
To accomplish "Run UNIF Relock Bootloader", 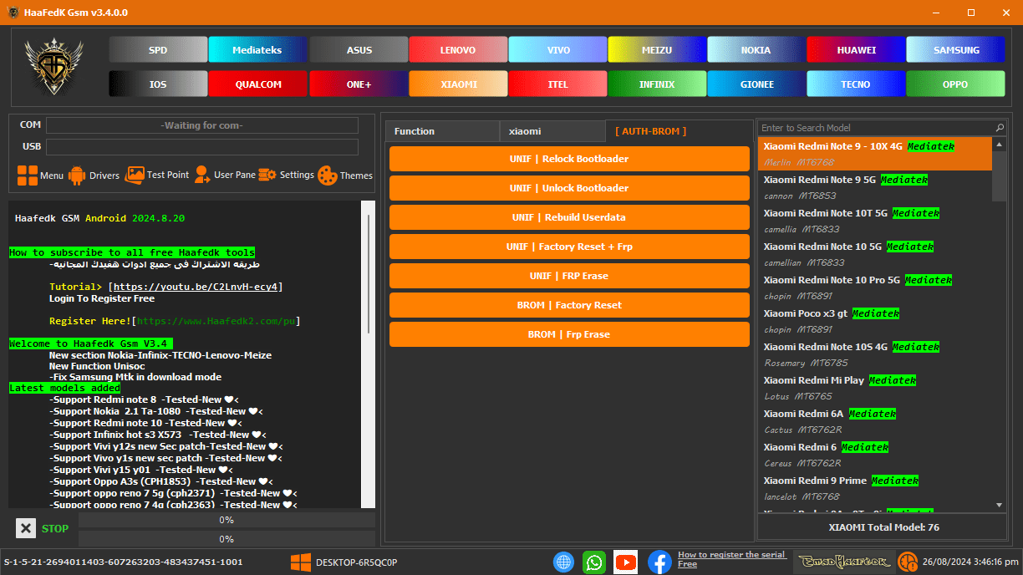I will [x=569, y=159].
